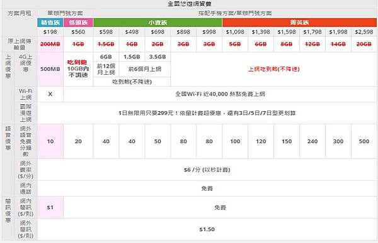Click the $1,998 monthly fee cell
The width and height of the screenshot is (378, 243).
click(338, 32)
